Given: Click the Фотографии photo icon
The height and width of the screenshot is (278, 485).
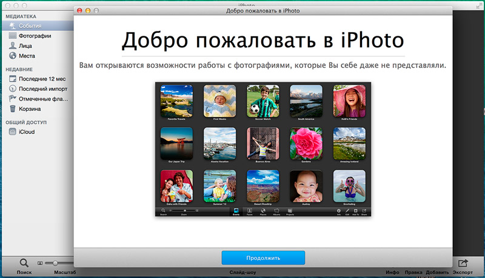Looking at the screenshot, I should point(12,36).
